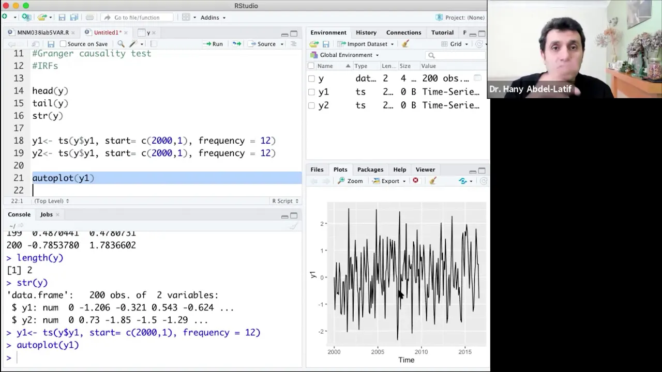662x372 pixels.
Task: Open the Export plot dropdown
Action: 390,181
